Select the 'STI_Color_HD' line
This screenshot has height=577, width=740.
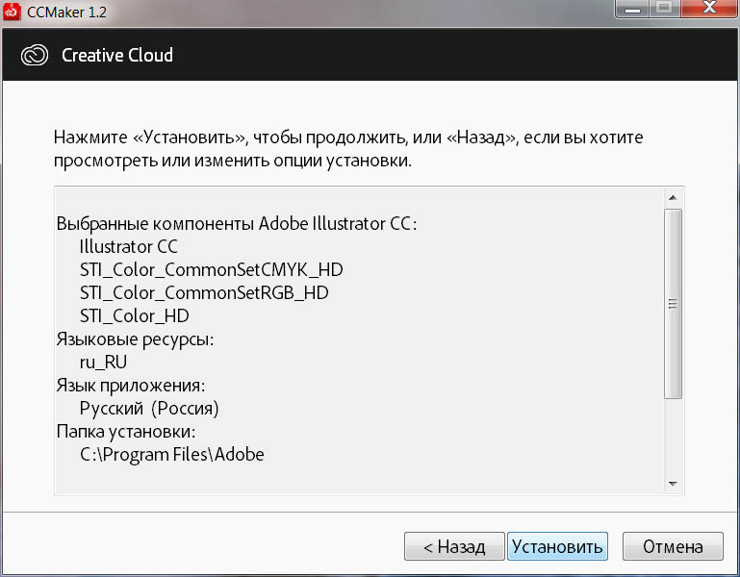tap(135, 316)
